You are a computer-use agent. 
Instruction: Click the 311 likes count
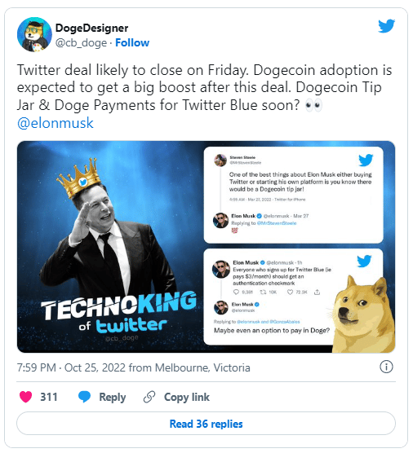pos(49,397)
